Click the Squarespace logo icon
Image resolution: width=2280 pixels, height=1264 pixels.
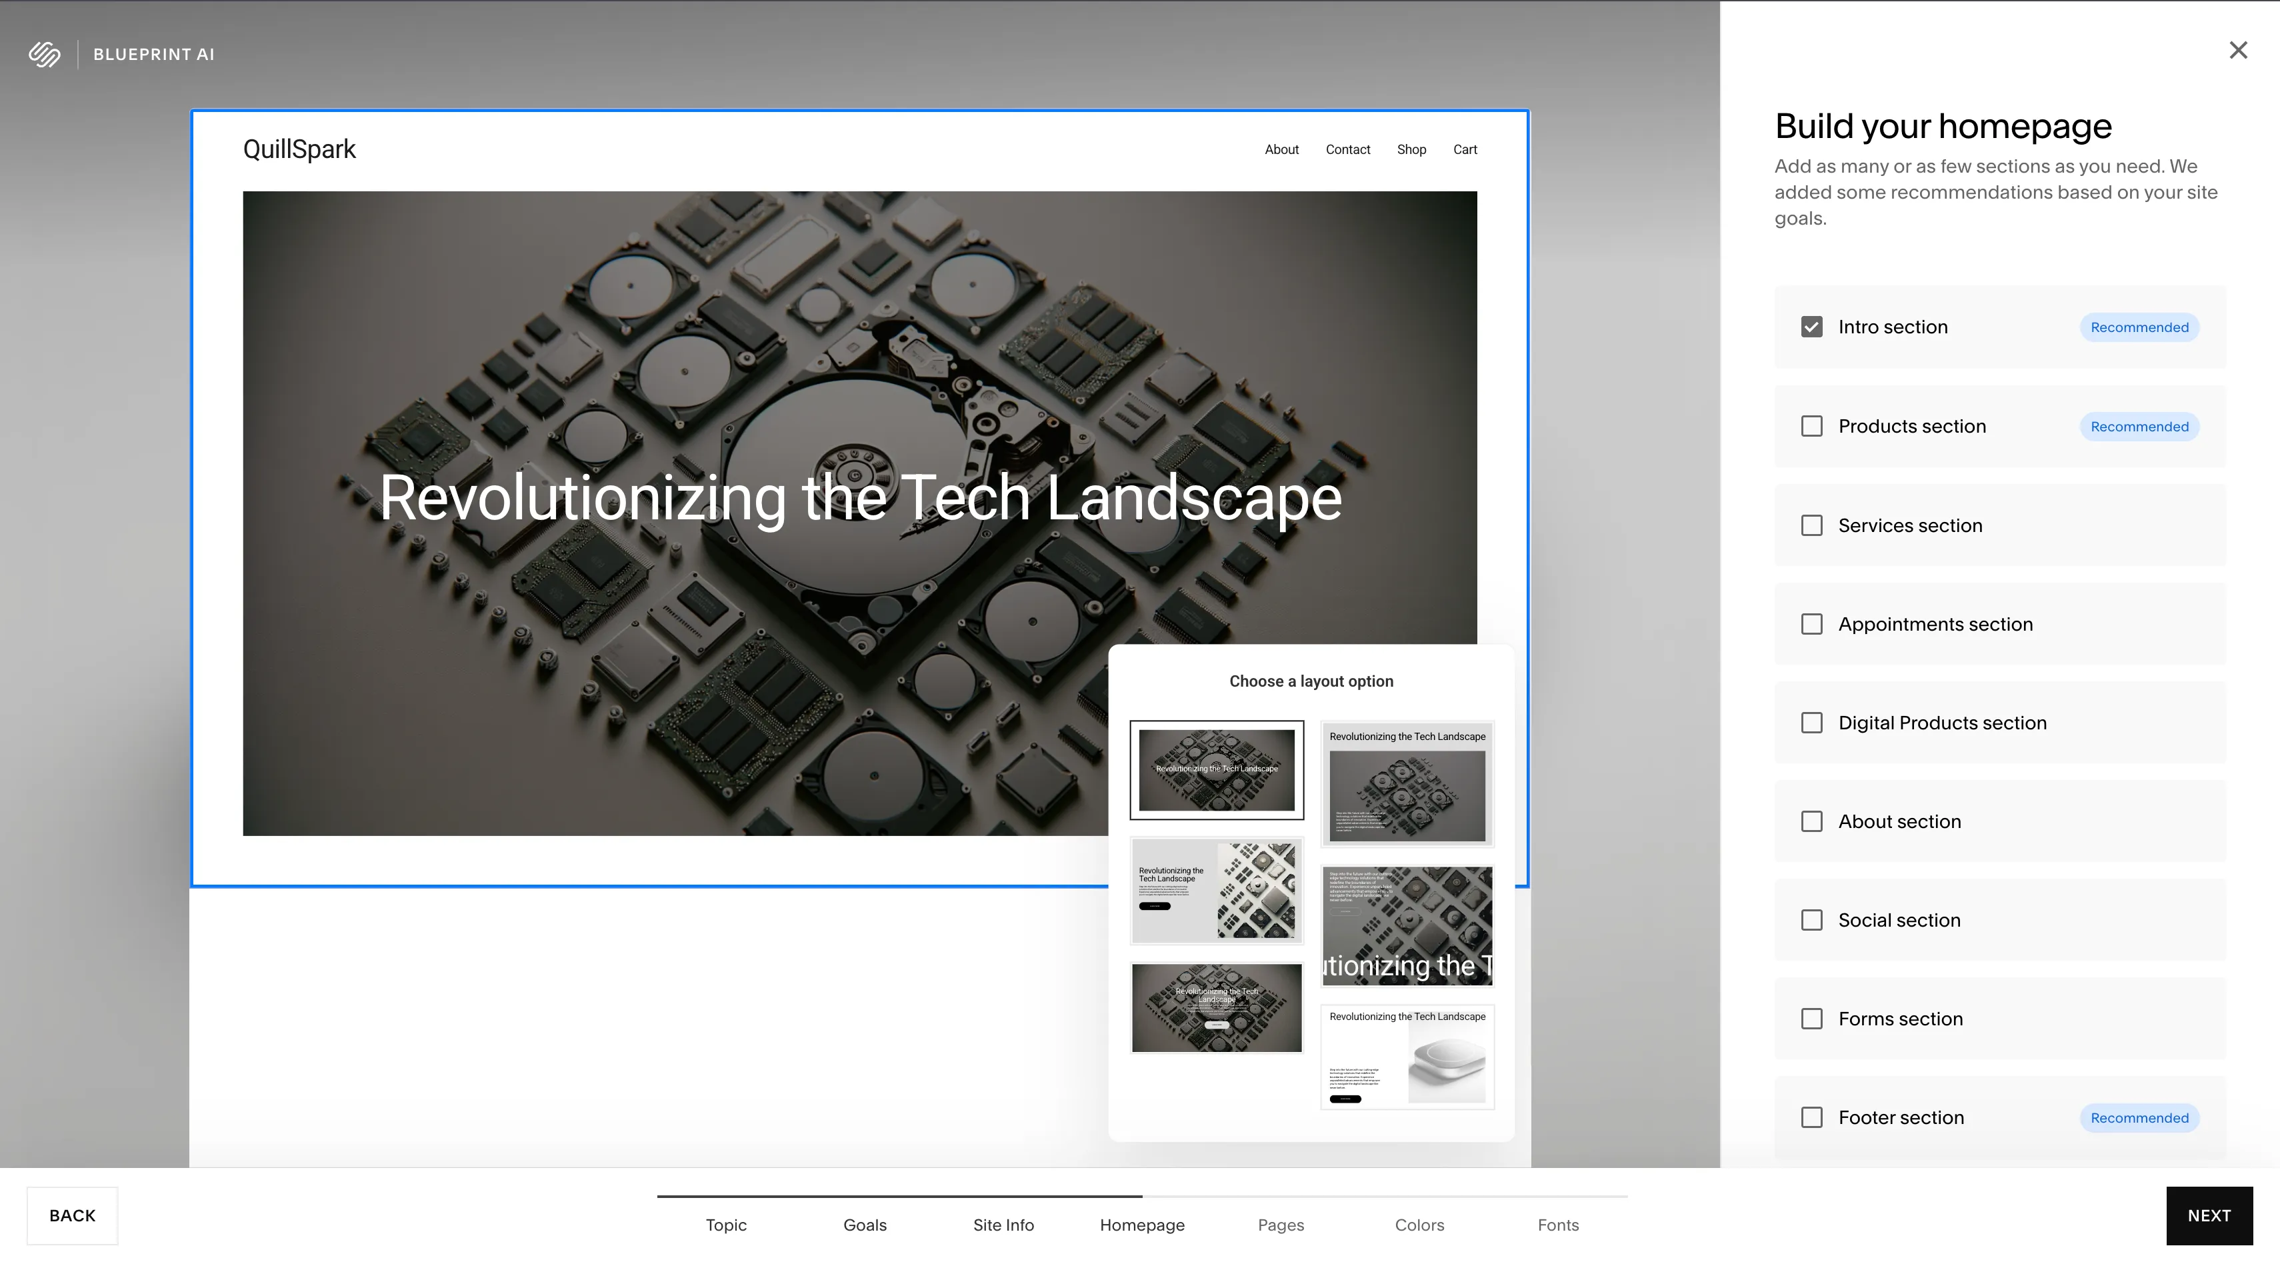click(44, 54)
